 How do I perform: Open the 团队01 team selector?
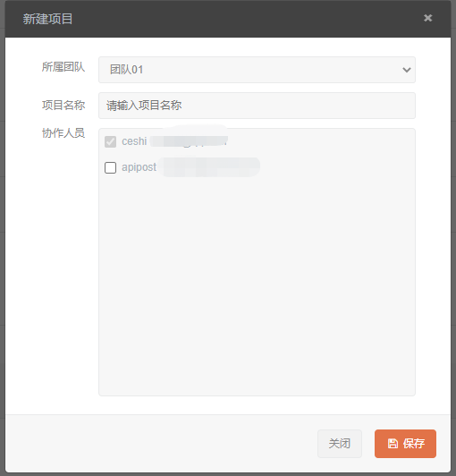pyautogui.click(x=257, y=70)
